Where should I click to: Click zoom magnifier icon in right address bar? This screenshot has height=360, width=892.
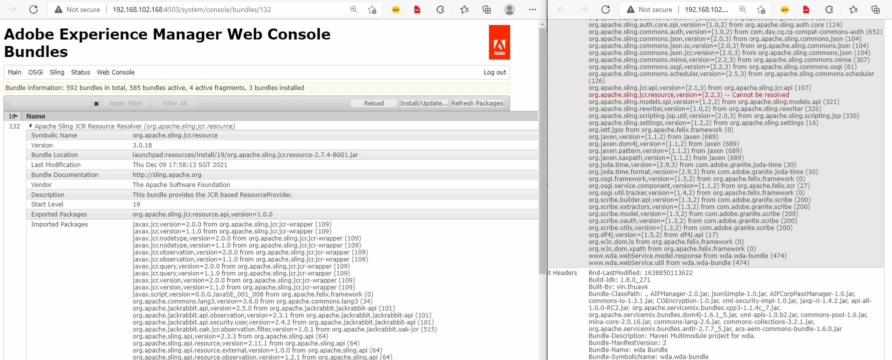(743, 9)
